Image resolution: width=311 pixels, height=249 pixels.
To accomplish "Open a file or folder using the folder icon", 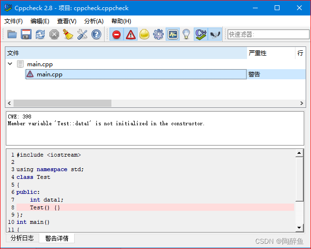I will (x=12, y=34).
